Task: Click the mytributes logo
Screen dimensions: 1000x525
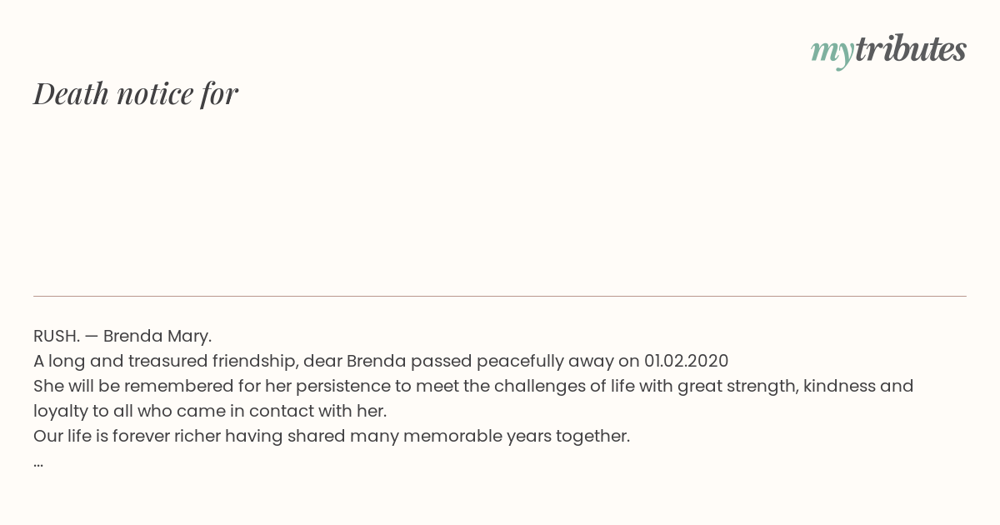Action: [888, 50]
